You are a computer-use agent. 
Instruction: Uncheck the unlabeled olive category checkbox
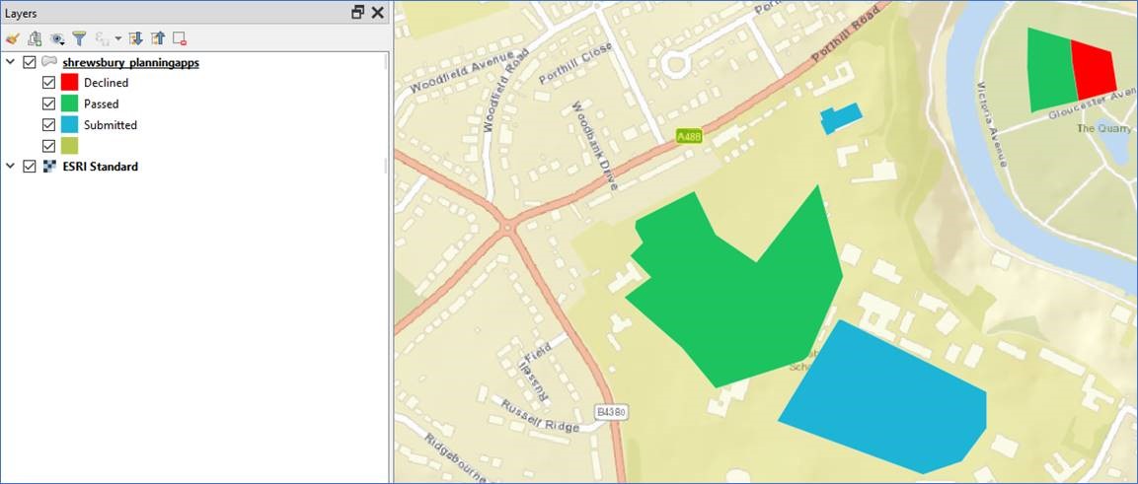(x=48, y=146)
